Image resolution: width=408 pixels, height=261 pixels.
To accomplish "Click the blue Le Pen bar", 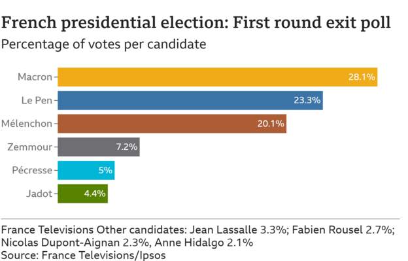I will coord(190,100).
